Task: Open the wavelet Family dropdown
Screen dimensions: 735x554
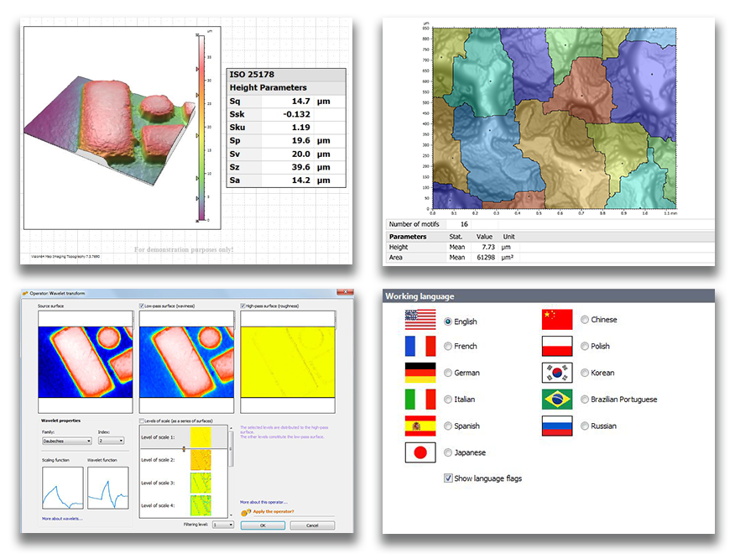Action: point(66,440)
